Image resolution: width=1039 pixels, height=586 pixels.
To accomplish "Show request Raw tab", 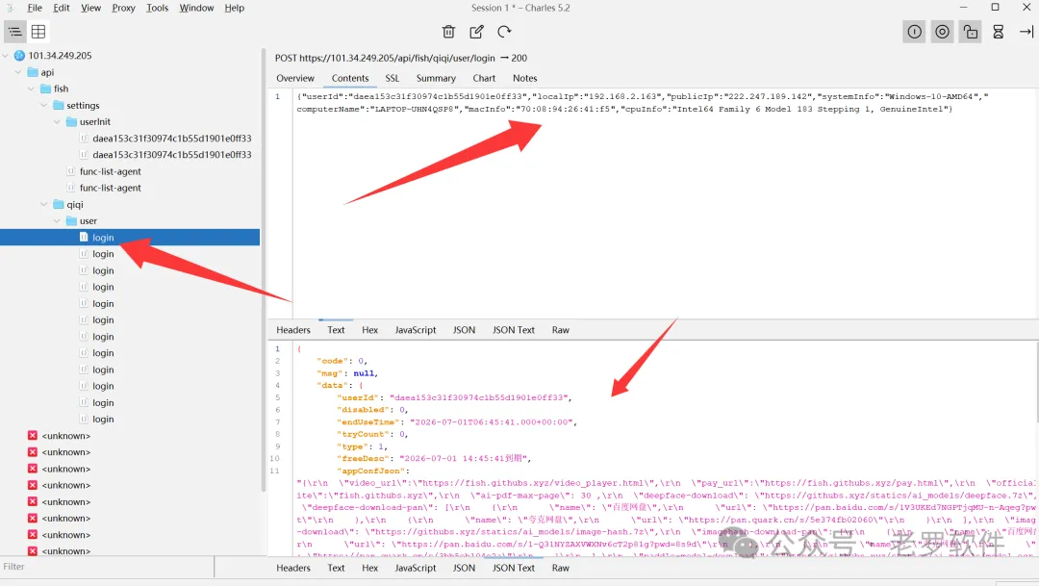I will 561,330.
